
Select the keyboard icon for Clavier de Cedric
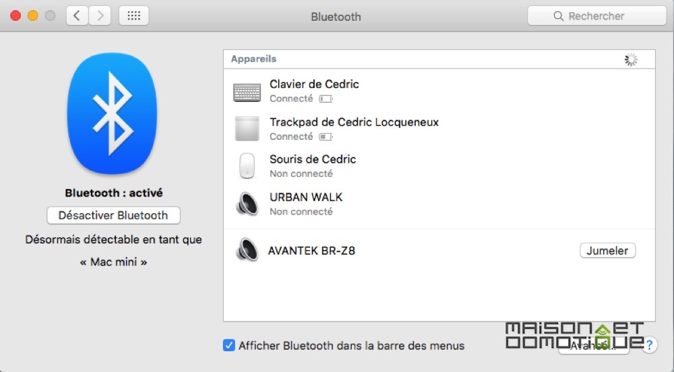(247, 92)
